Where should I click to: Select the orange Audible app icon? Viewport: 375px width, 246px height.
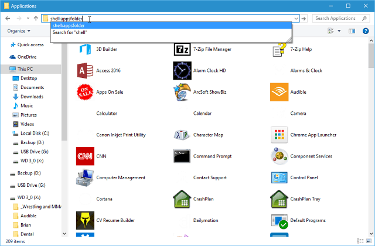(x=279, y=92)
